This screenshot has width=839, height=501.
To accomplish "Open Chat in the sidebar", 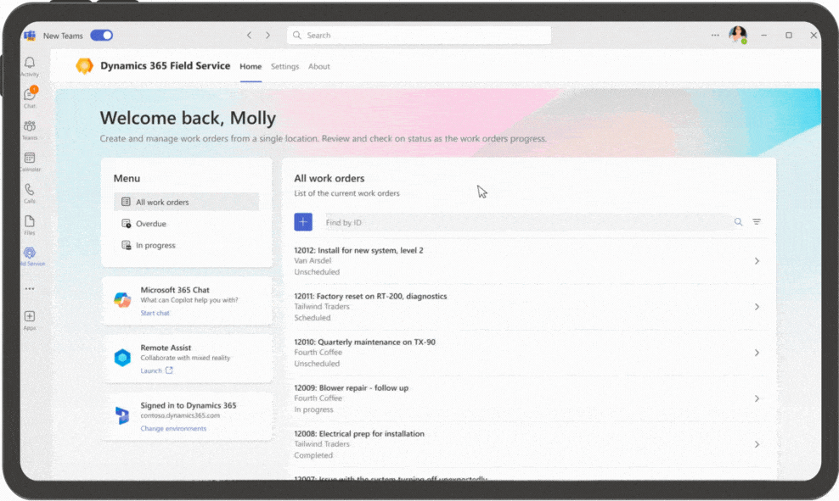I will pos(30,95).
